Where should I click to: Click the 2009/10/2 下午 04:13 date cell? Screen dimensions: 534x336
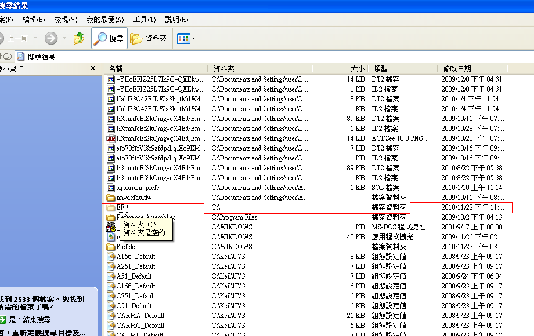[472, 217]
